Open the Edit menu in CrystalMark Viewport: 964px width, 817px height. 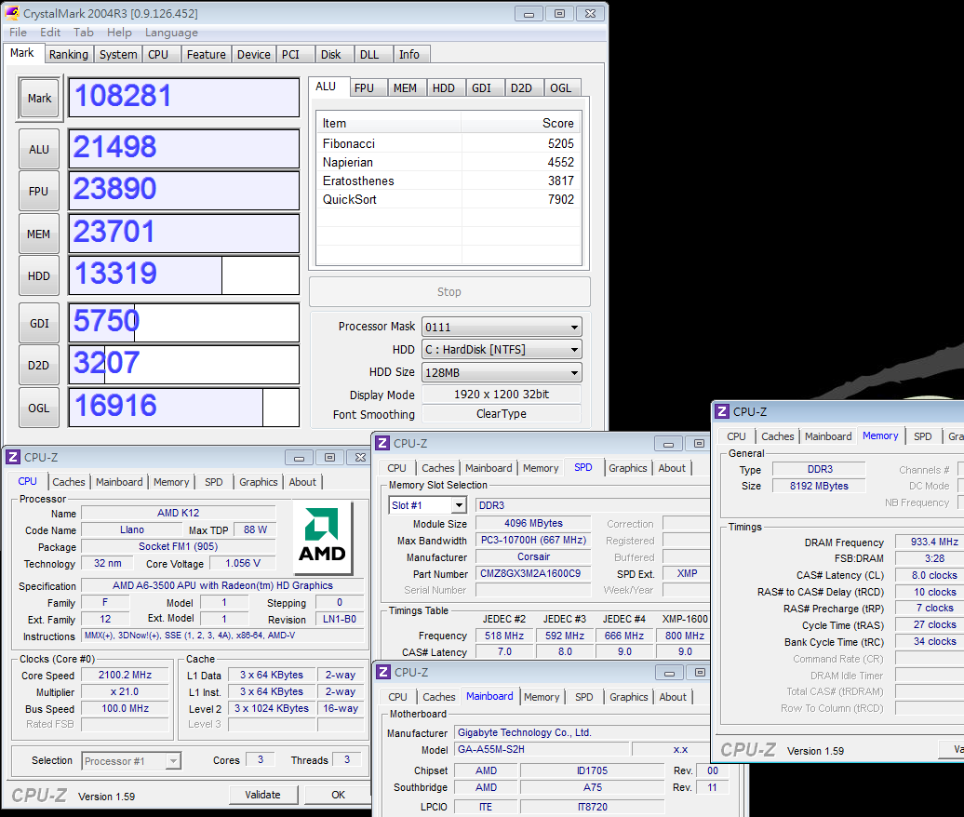coord(50,33)
